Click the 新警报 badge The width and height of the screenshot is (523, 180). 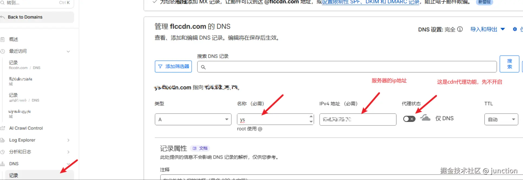pos(484,2)
